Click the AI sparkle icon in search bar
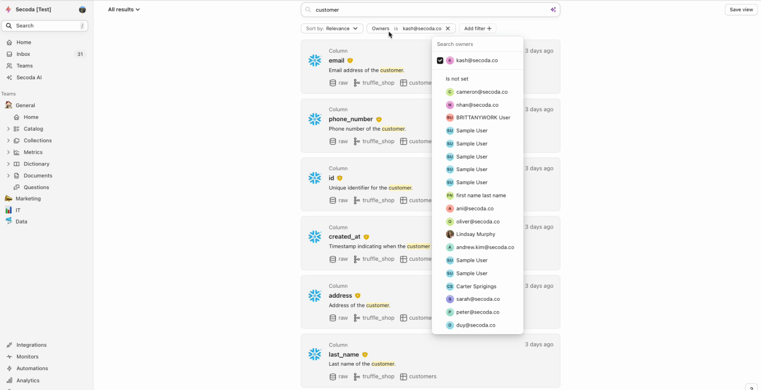The height and width of the screenshot is (390, 761). [x=553, y=9]
